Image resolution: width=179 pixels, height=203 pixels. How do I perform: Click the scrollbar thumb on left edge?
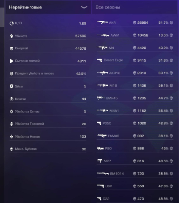pos(2,17)
